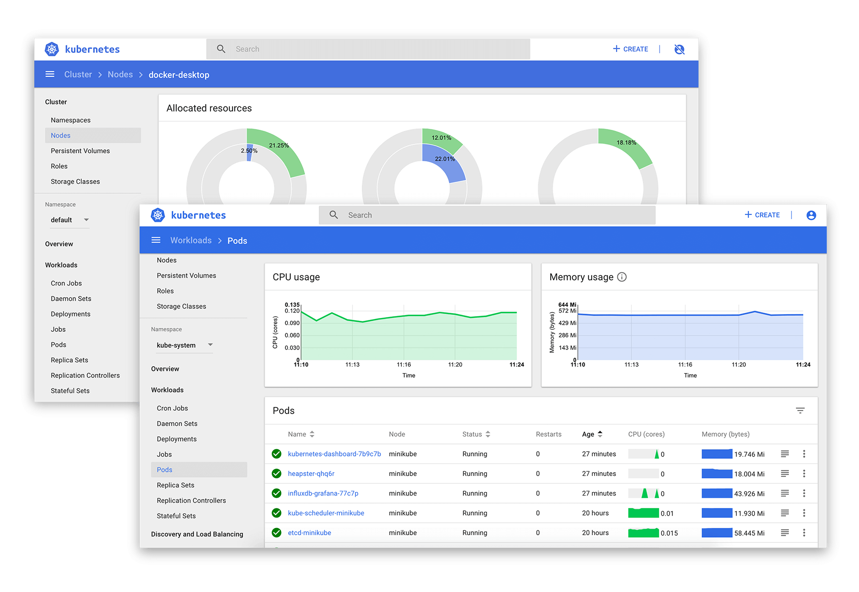Image resolution: width=859 pixels, height=592 pixels.
Task: Open the kube-scheduler-minikube pod link
Action: [x=326, y=513]
